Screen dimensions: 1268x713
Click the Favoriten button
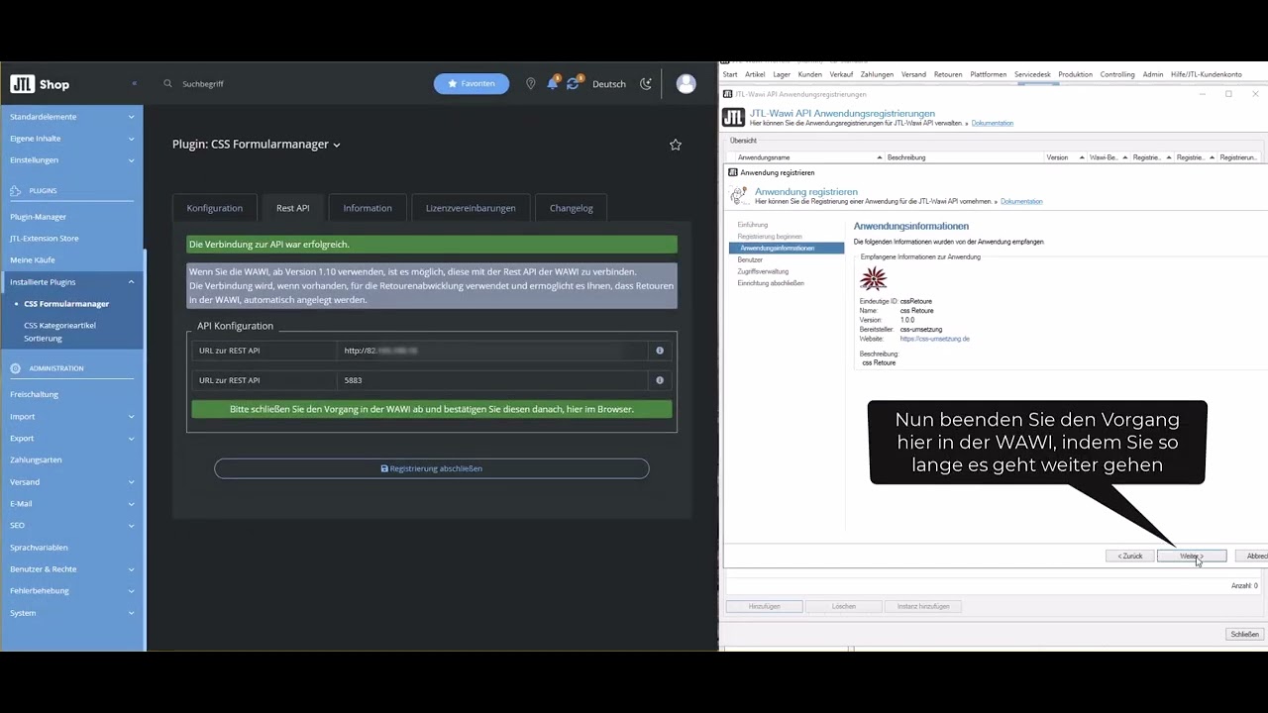(x=472, y=84)
